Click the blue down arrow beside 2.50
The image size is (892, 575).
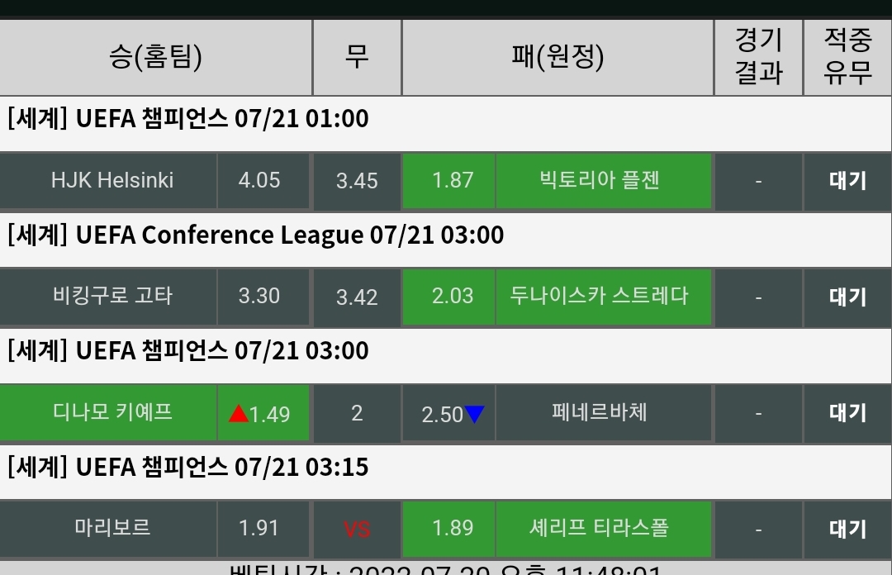pos(474,413)
